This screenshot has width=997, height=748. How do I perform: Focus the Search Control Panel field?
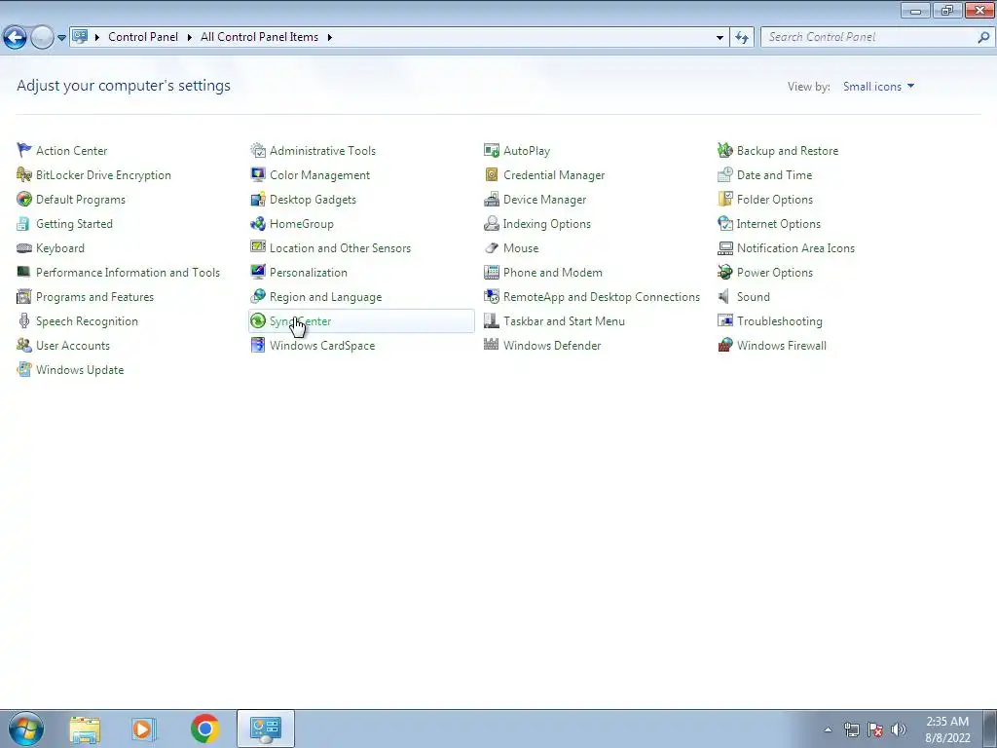pyautogui.click(x=869, y=37)
